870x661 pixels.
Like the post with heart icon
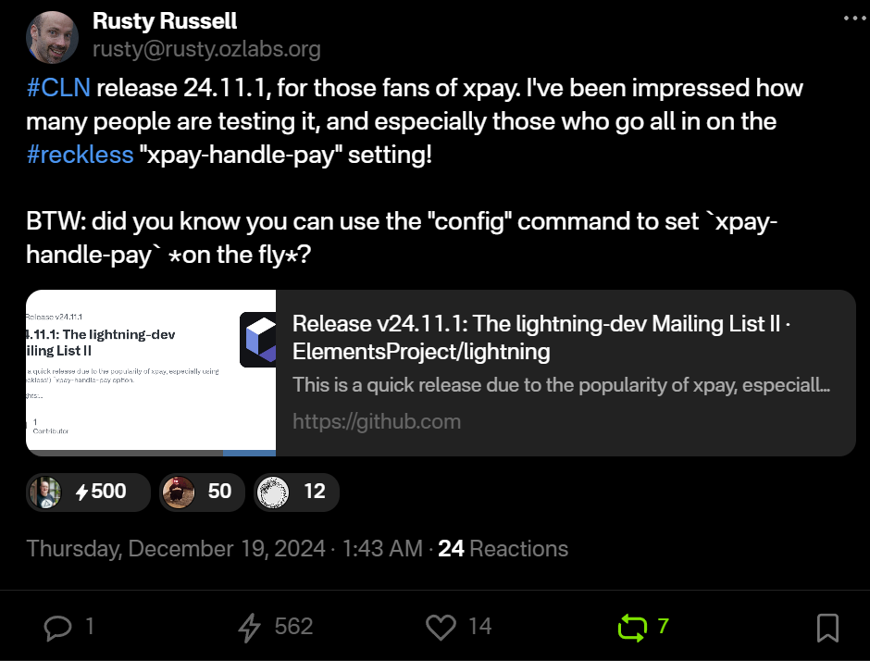pyautogui.click(x=441, y=628)
